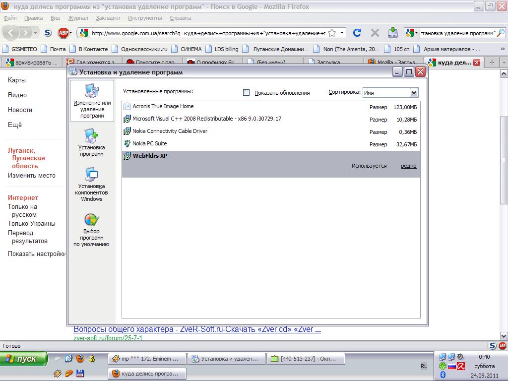Show more bookmarks with chevron
The height and width of the screenshot is (381, 508).
(503, 49)
